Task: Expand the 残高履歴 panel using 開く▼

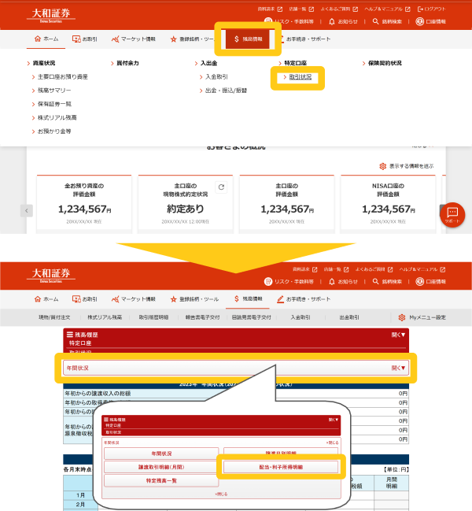Action: click(398, 335)
